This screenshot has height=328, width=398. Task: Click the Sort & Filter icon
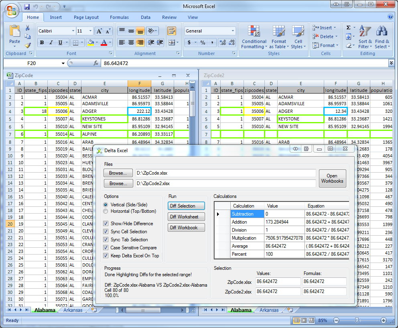pos(365,31)
